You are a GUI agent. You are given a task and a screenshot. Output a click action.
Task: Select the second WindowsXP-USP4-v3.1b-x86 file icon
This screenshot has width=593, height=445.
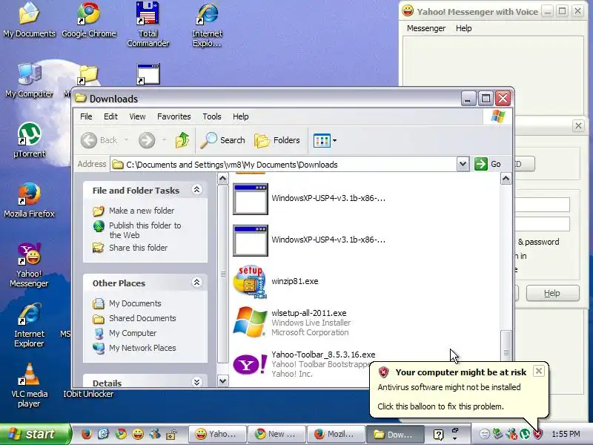coord(250,240)
